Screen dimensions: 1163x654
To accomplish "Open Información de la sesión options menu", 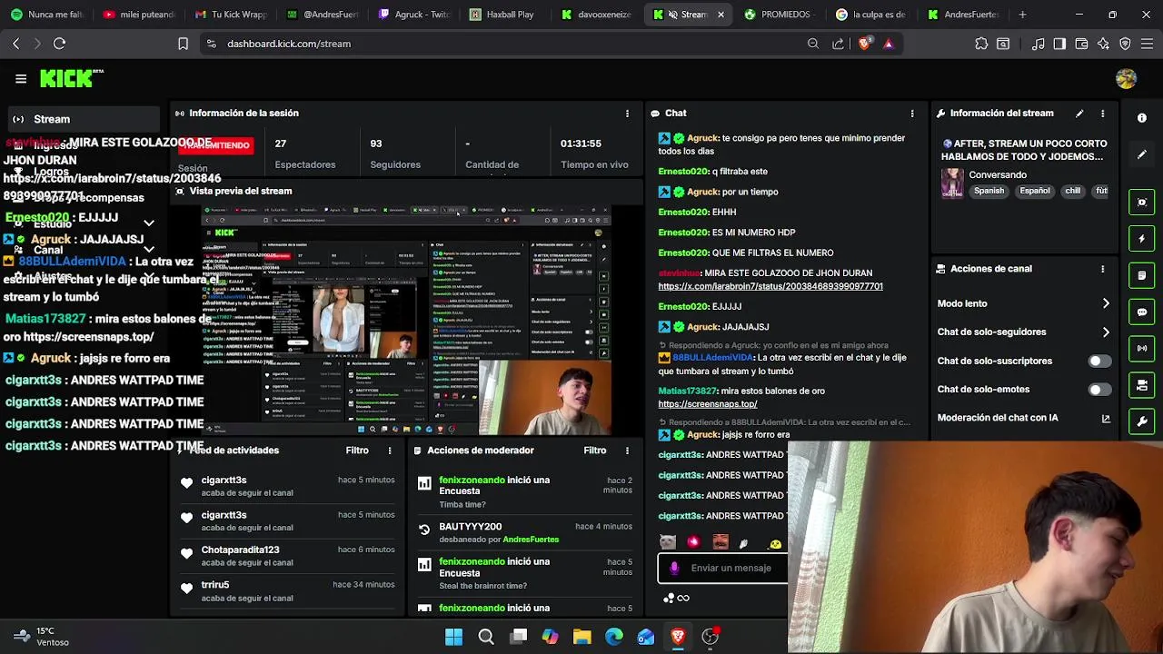I will (627, 114).
